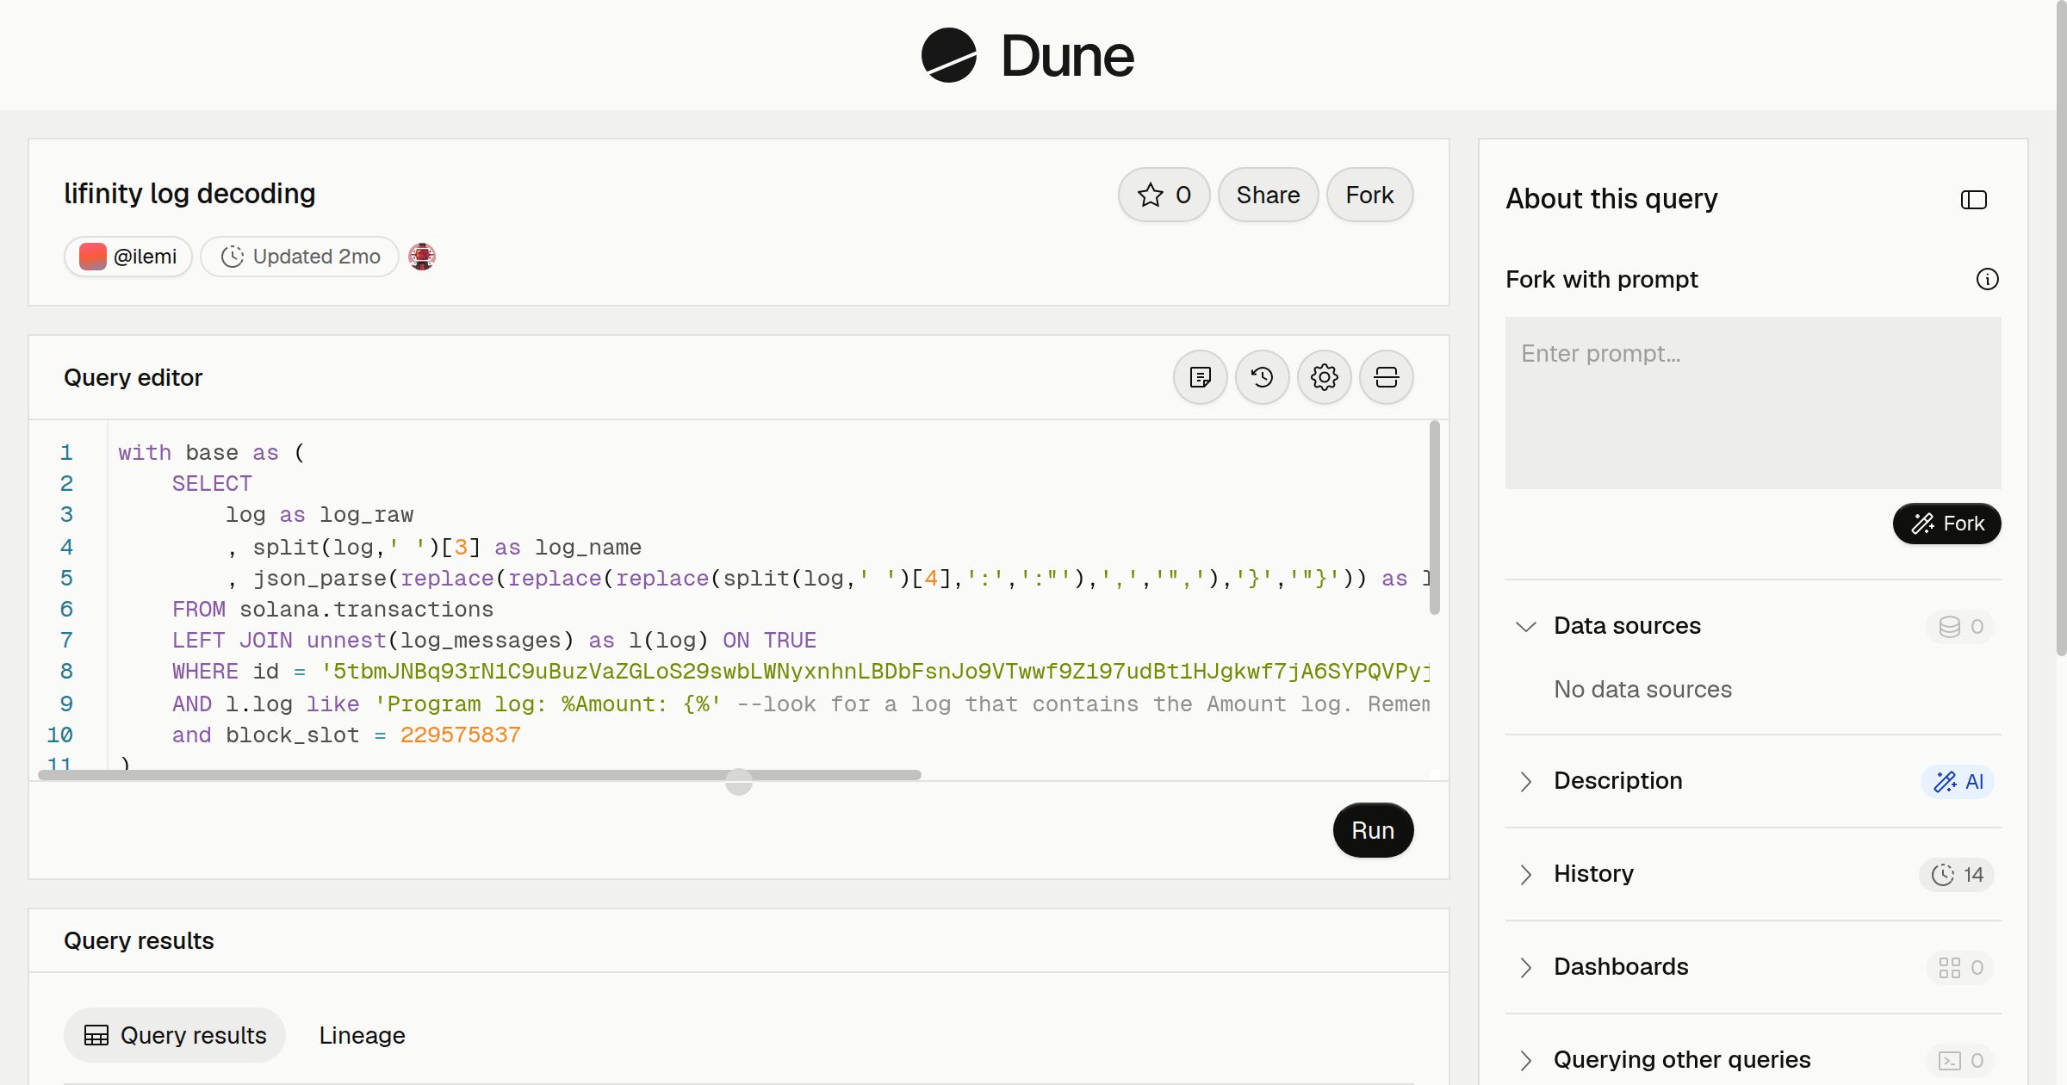Expand the History section

[1526, 874]
